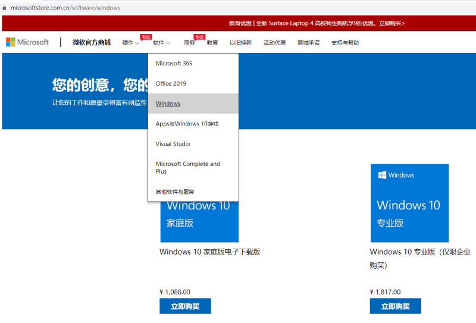Open Windows 10 专业版 product title link
The height and width of the screenshot is (323, 476).
(420, 258)
